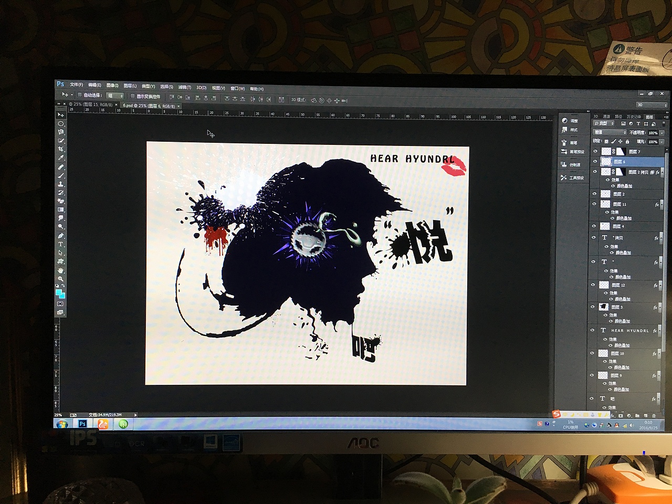The width and height of the screenshot is (672, 504).
Task: Open the layer blend mode dropdown
Action: coord(610,132)
